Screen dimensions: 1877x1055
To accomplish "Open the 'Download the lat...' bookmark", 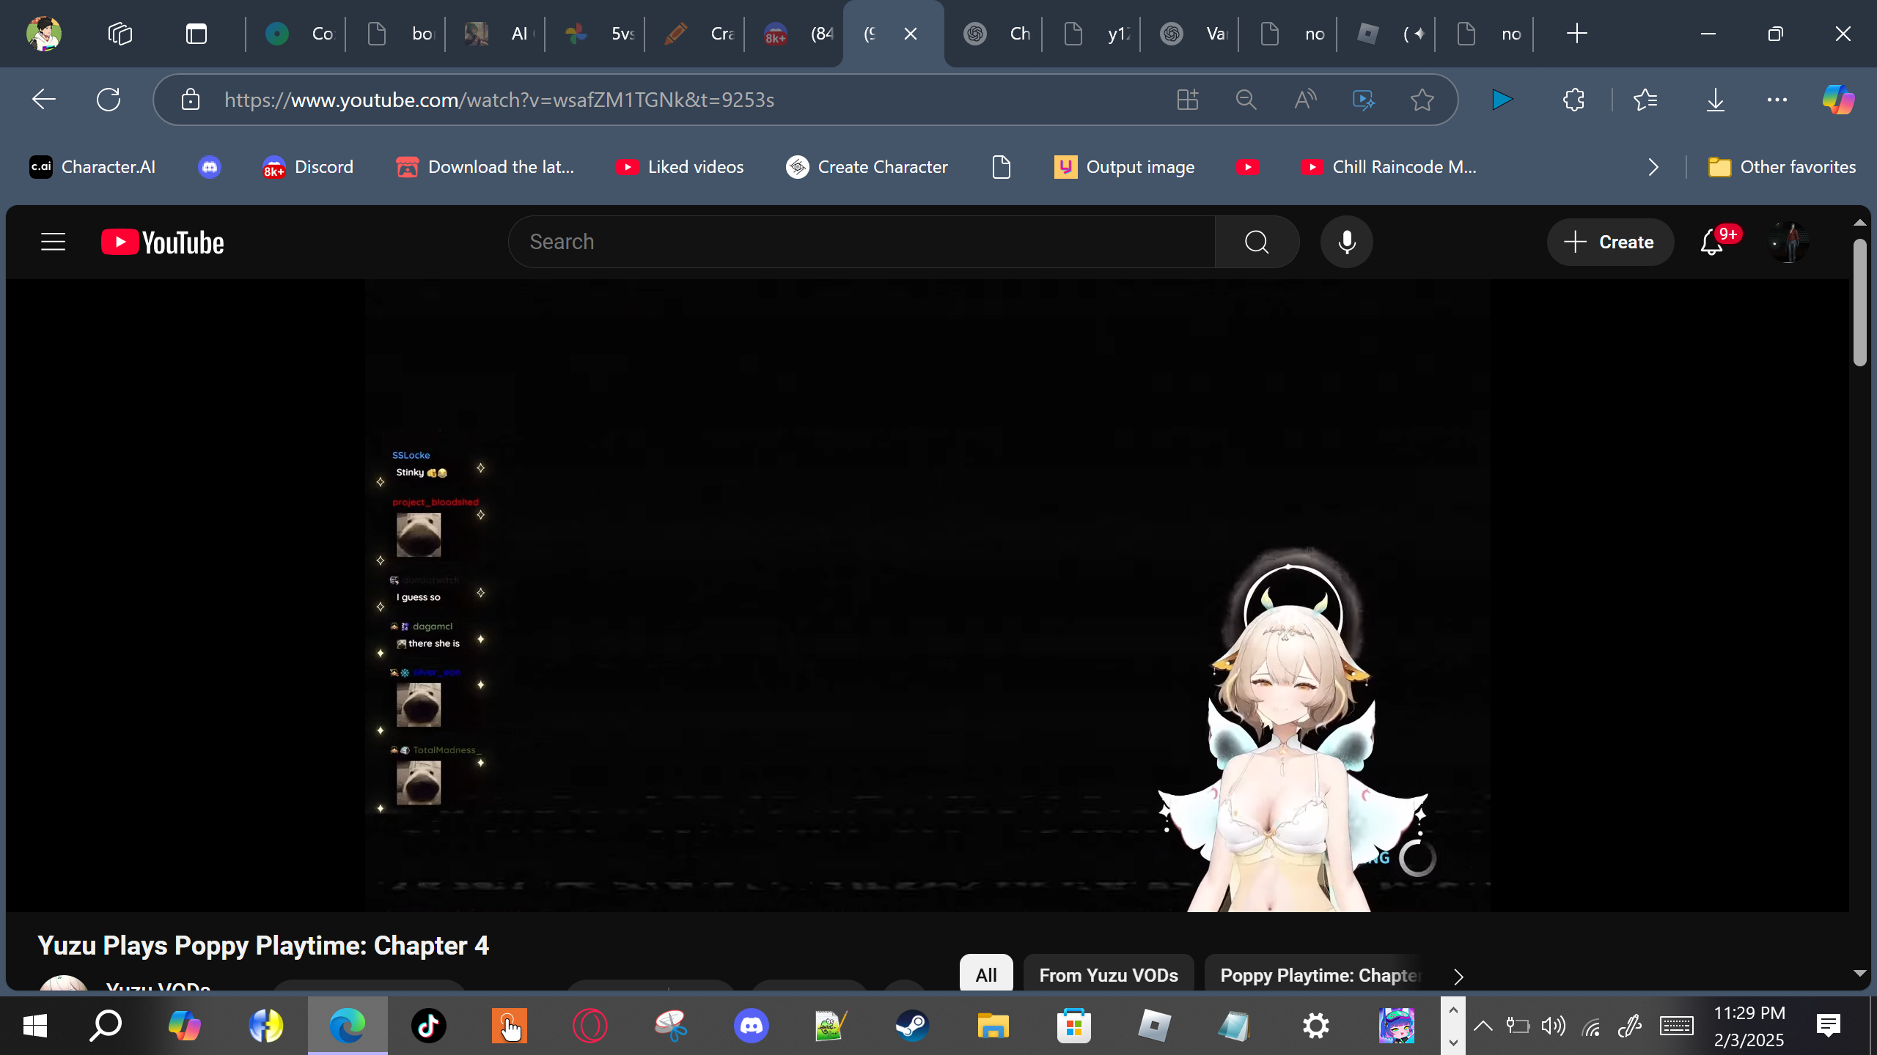I will 485,167.
